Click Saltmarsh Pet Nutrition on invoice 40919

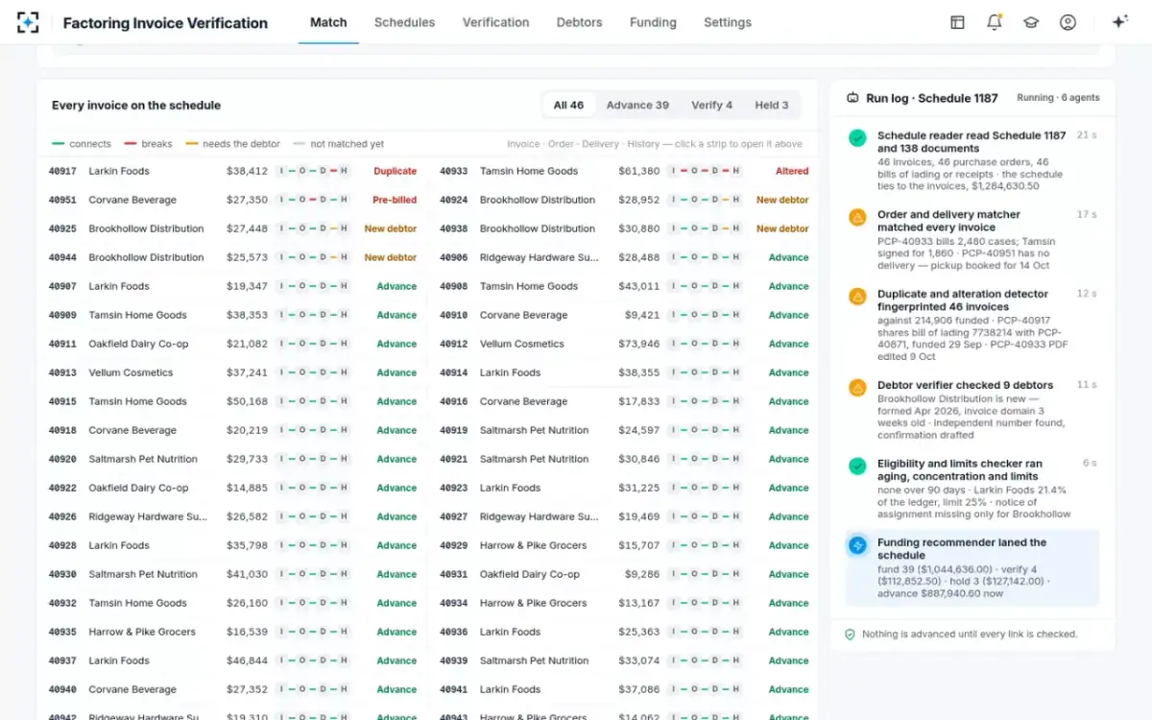(x=535, y=430)
